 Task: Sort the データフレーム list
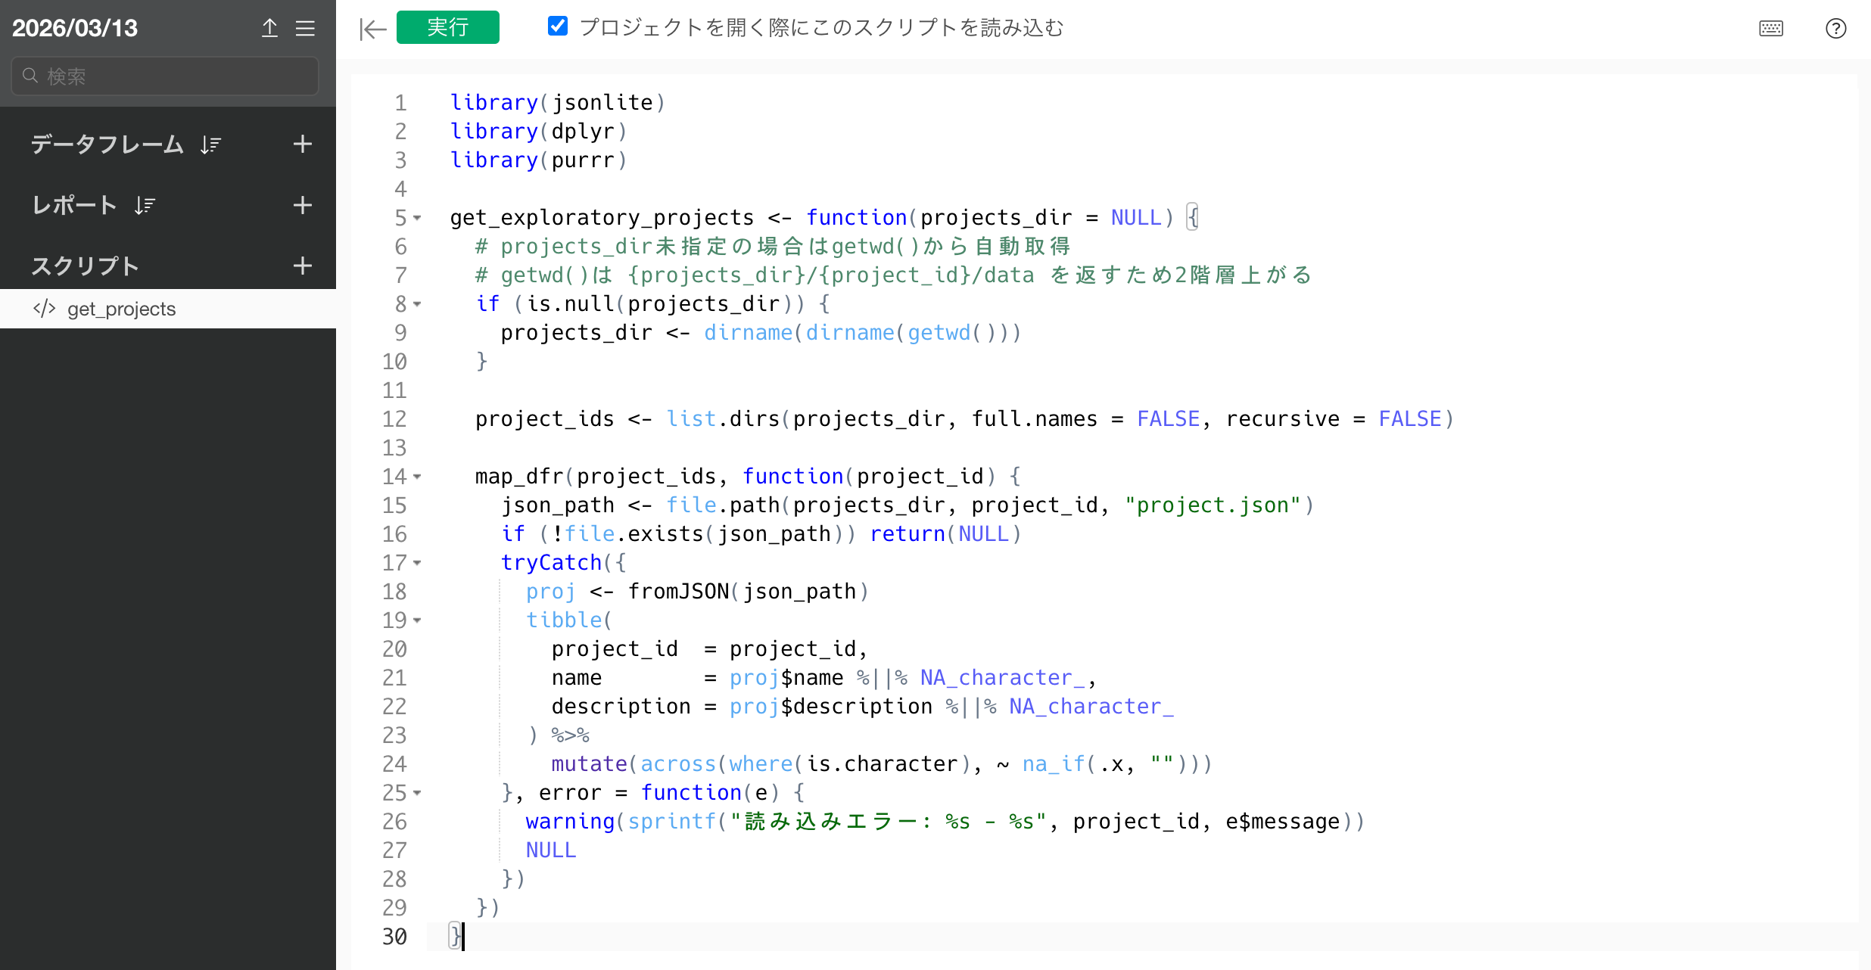click(210, 145)
